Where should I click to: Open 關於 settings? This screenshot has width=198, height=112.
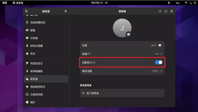[x=46, y=102]
